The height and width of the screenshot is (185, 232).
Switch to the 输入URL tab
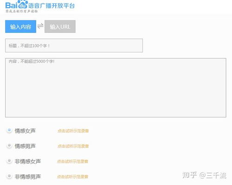(60, 26)
